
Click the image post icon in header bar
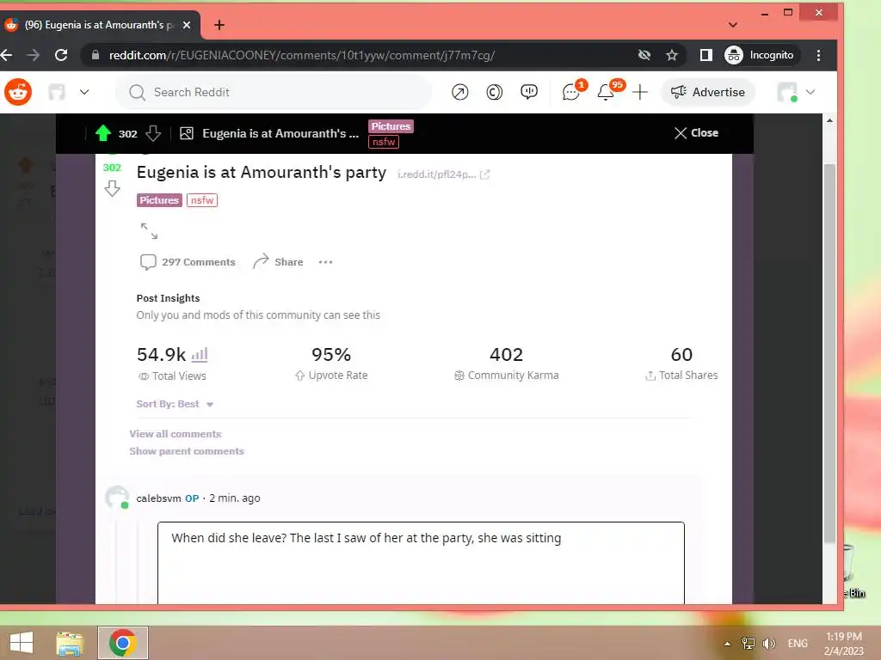pyautogui.click(x=187, y=133)
